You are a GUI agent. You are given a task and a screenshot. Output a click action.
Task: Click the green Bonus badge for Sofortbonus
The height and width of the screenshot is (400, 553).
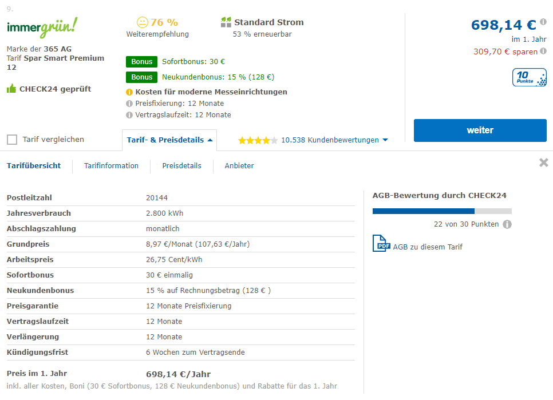coord(142,62)
